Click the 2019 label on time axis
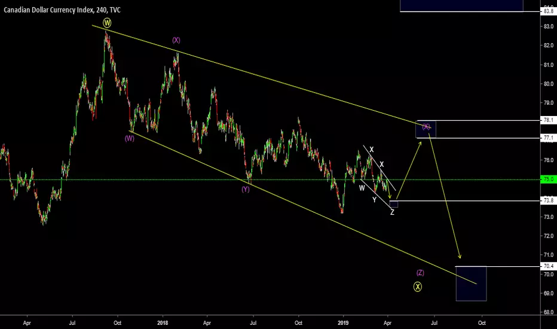Viewport: 557px width, 329px height. (343, 323)
